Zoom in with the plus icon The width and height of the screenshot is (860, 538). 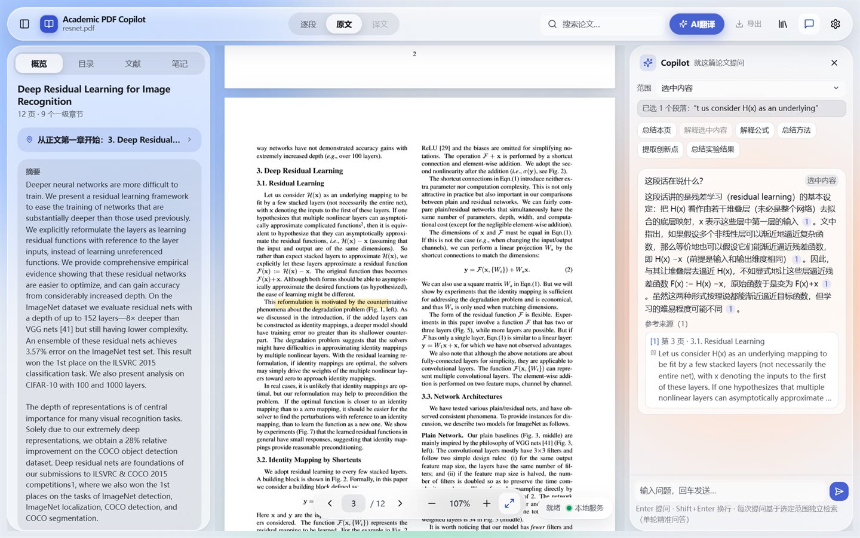pyautogui.click(x=487, y=503)
